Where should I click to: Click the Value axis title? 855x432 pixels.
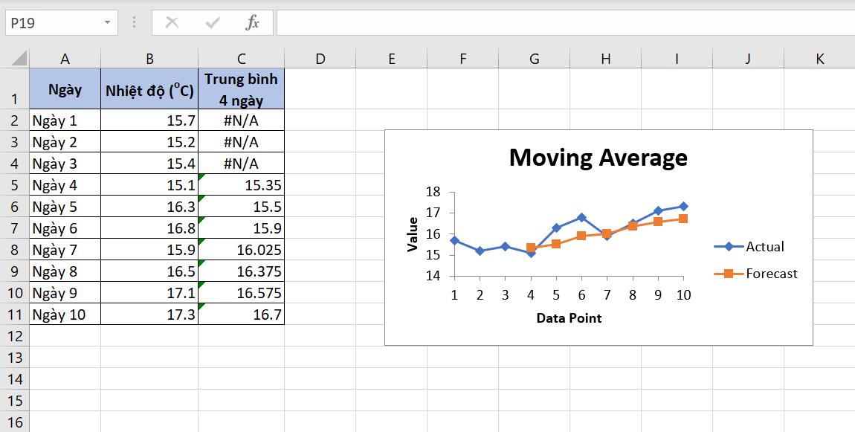[414, 233]
